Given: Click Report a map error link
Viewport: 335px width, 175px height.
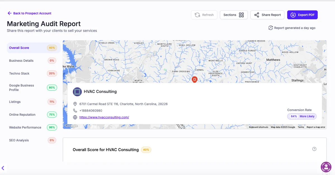Looking at the screenshot, I should (316, 127).
